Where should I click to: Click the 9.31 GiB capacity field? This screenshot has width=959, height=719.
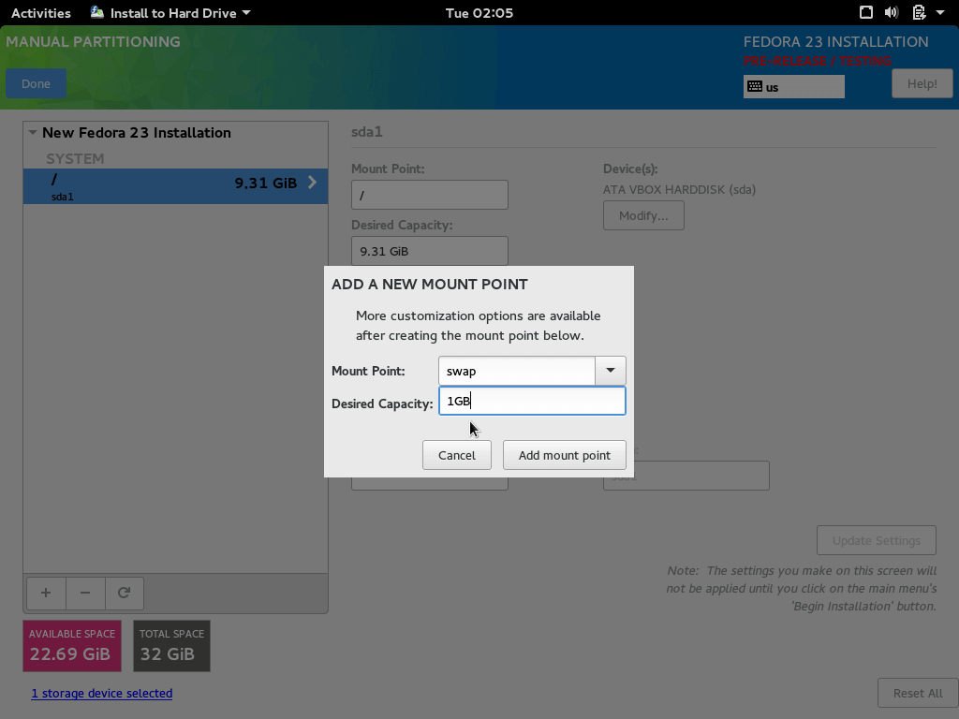point(429,251)
